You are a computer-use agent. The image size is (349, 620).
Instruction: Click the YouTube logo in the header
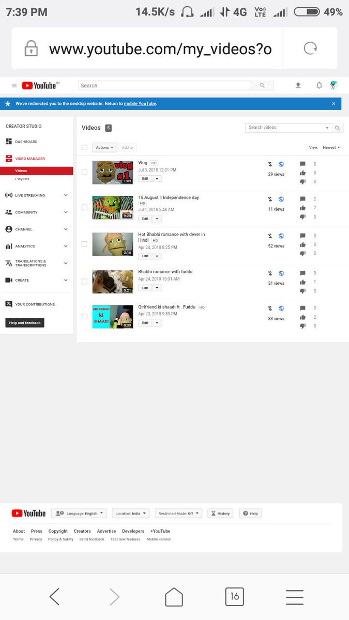click(39, 86)
